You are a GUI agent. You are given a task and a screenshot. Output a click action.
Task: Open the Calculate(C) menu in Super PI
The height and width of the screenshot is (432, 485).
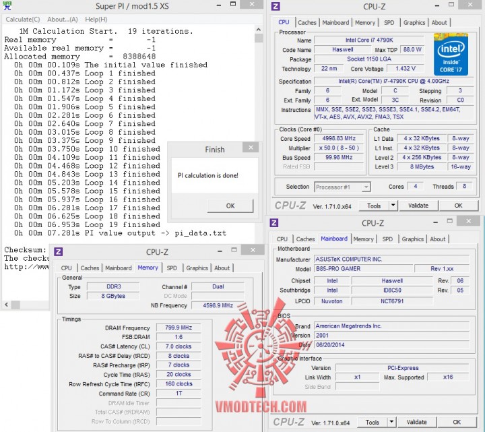click(23, 19)
